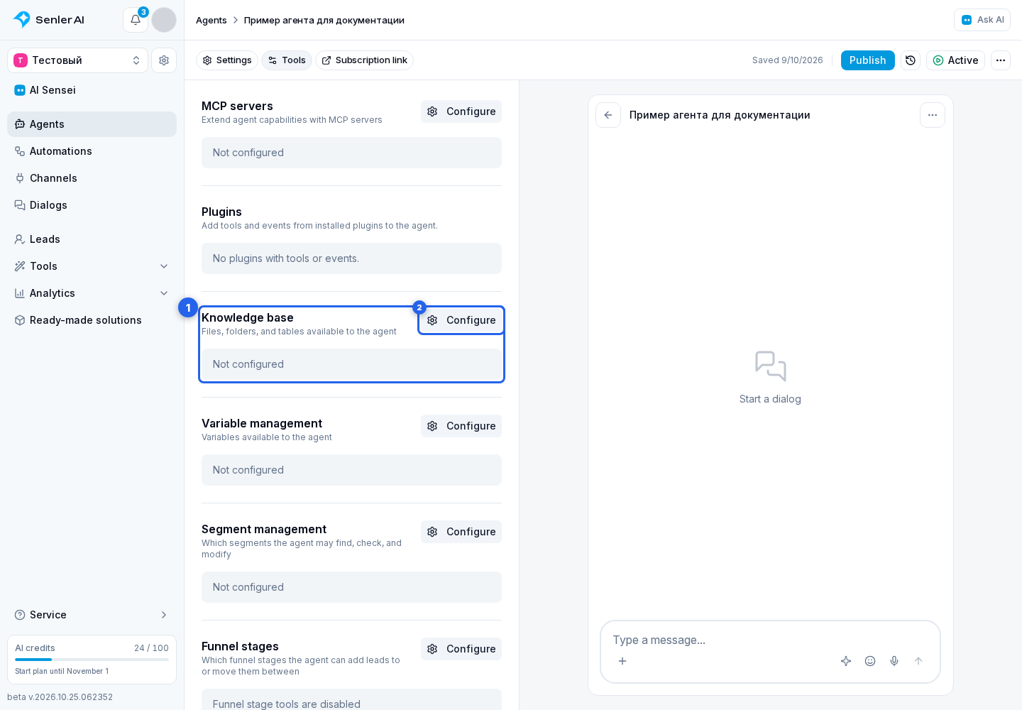Go back using the chat preview arrow
Viewport: 1022px width, 710px height.
click(x=608, y=115)
